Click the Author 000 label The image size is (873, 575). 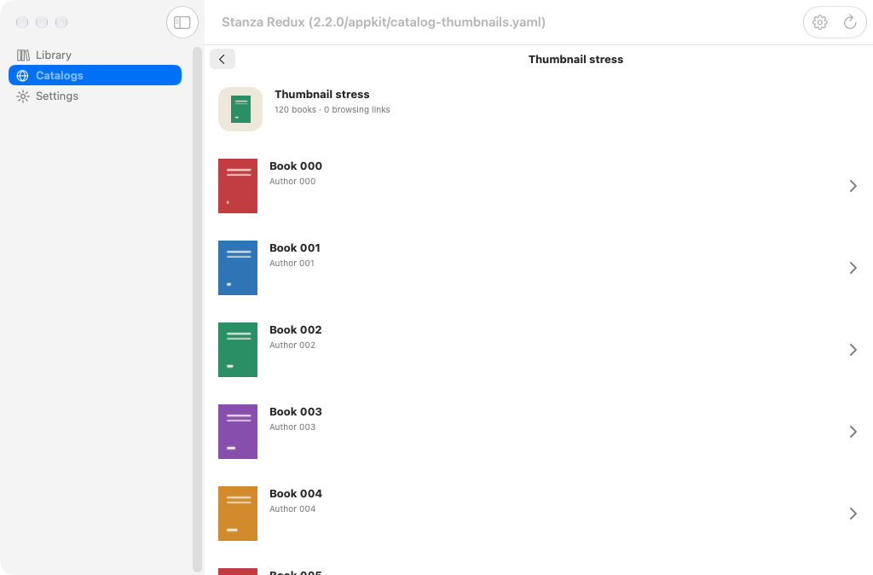(292, 181)
